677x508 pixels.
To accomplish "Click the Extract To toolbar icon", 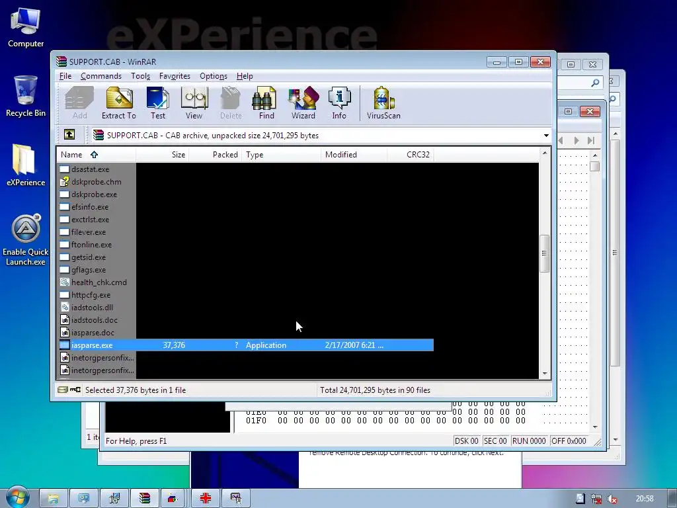I will pyautogui.click(x=119, y=103).
